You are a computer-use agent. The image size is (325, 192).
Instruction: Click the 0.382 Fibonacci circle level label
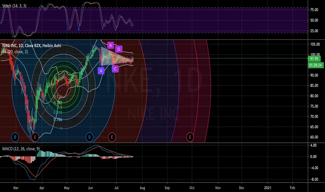point(58,103)
